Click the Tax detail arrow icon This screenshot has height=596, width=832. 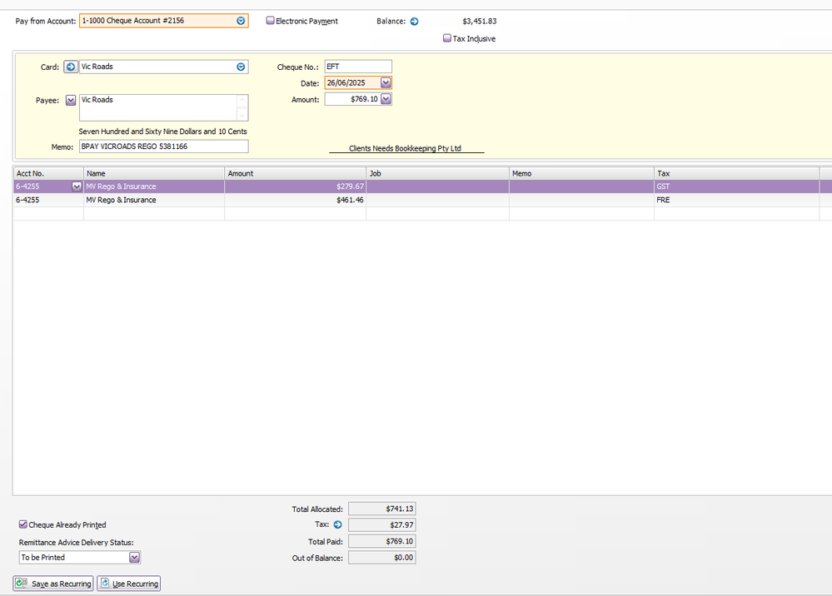337,525
